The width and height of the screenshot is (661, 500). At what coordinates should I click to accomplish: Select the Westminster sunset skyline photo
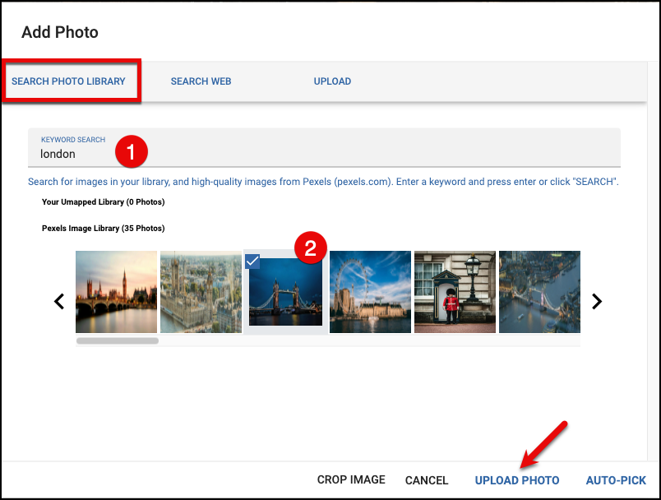(x=117, y=292)
